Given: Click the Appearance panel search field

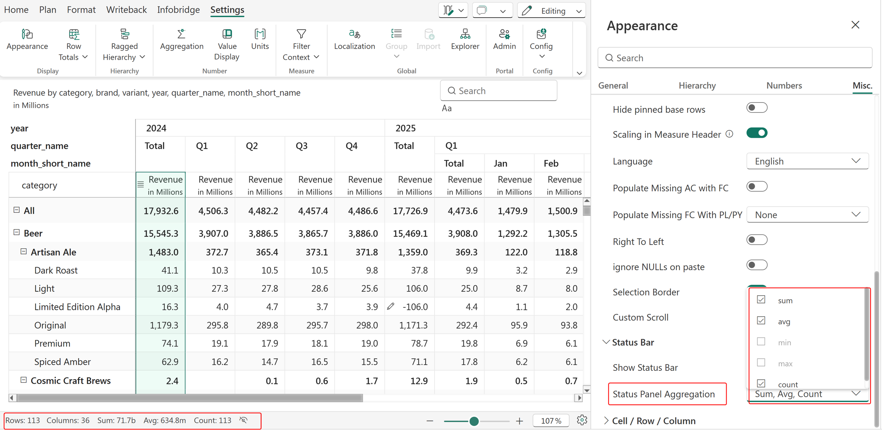Looking at the screenshot, I should pyautogui.click(x=735, y=58).
